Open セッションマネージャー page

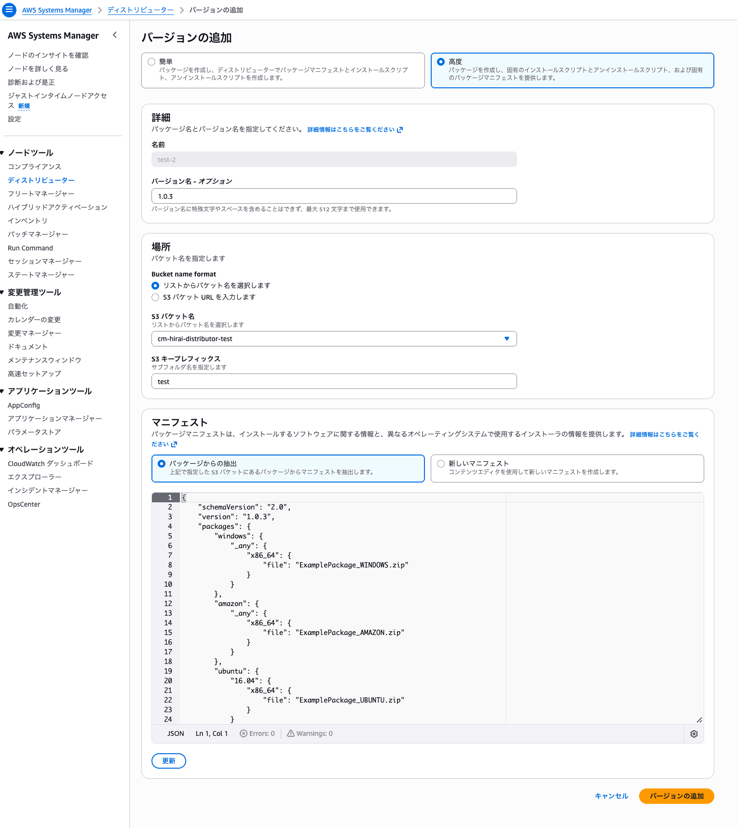(45, 262)
